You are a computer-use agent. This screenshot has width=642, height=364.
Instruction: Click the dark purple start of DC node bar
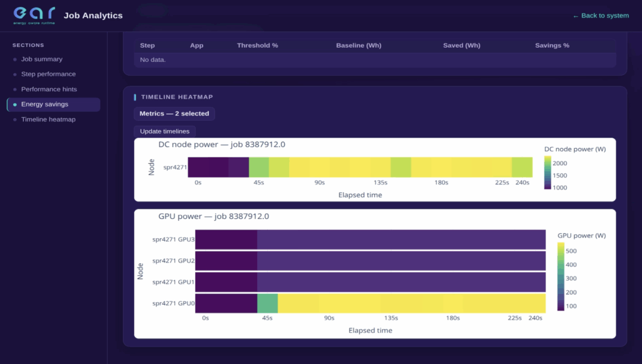pos(218,167)
